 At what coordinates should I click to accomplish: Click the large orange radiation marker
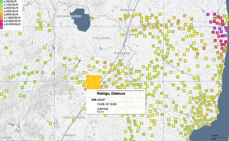point(93,82)
